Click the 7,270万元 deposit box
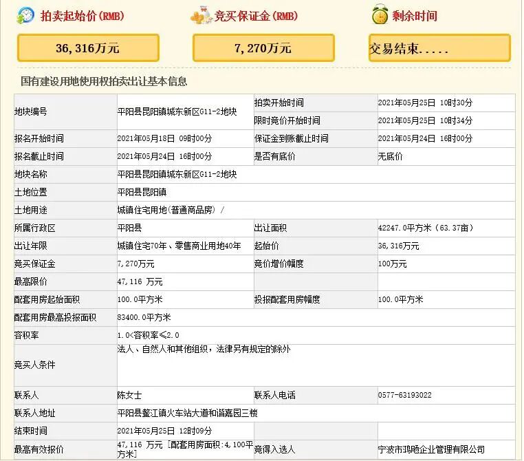 263,48
